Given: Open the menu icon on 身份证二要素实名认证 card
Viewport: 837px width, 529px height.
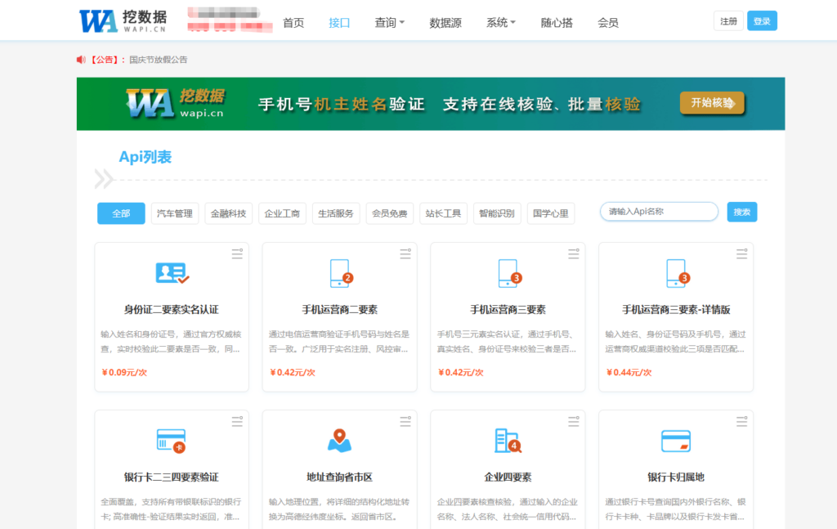Looking at the screenshot, I should (237, 254).
